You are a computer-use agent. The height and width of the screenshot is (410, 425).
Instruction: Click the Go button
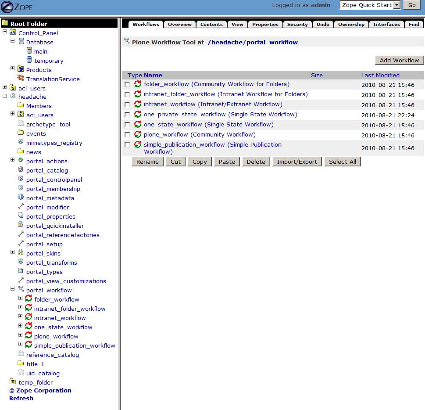tap(412, 5)
